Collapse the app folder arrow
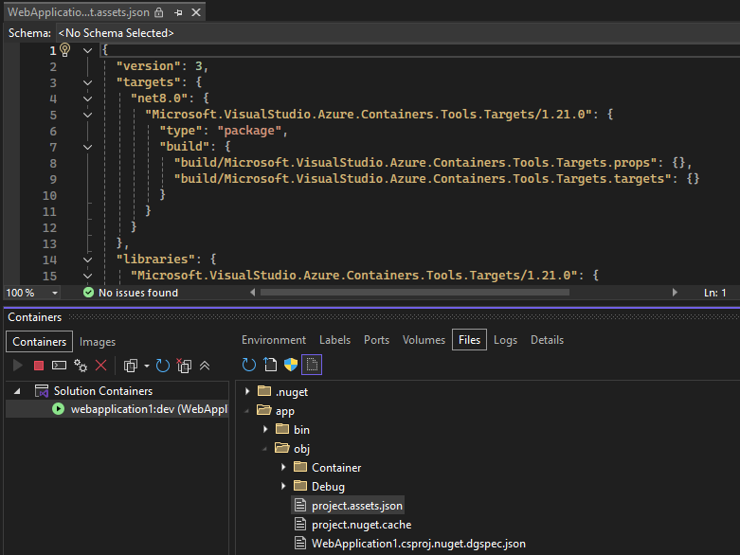 [x=246, y=411]
